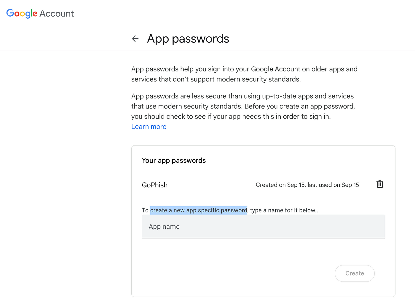
Task: Click the 'App passwords are less secure' paragraph
Action: (x=242, y=96)
